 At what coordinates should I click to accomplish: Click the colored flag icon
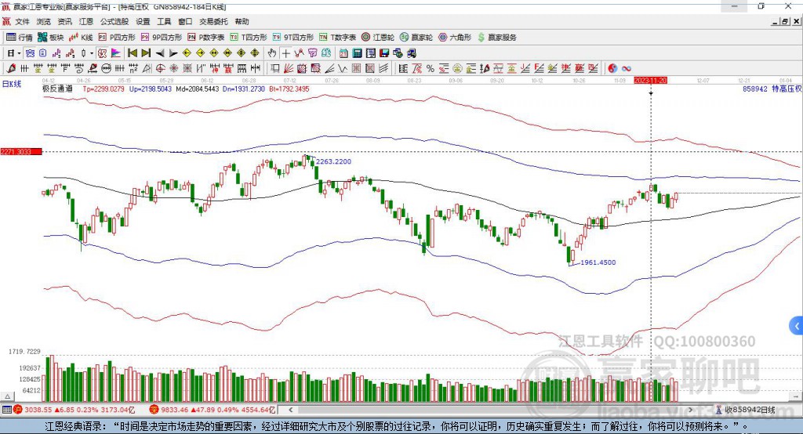[116, 53]
